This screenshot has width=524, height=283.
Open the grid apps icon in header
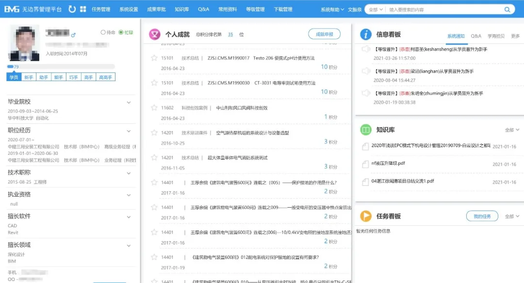pos(83,9)
